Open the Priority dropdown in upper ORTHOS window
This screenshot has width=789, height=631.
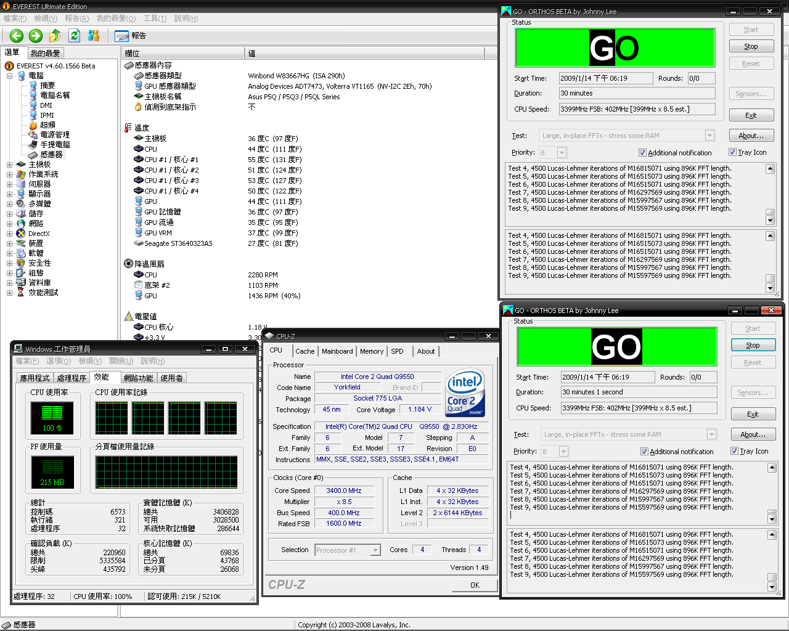pyautogui.click(x=562, y=152)
